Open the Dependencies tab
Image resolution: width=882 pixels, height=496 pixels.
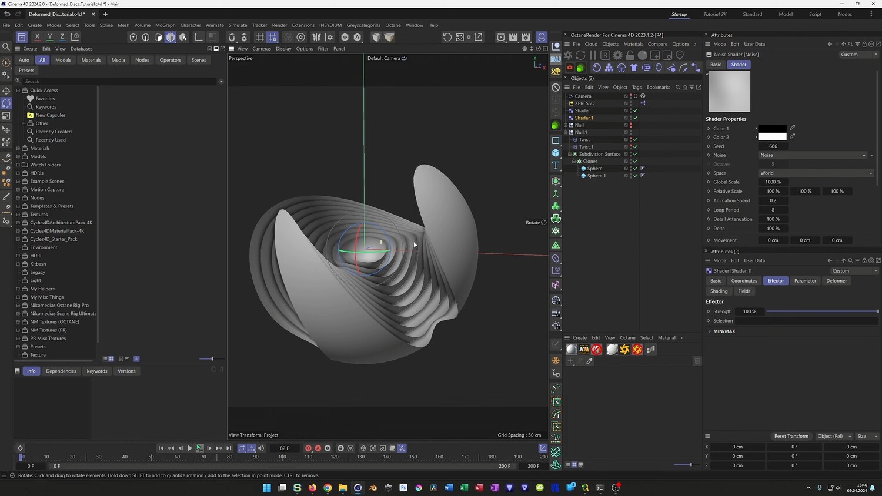[x=61, y=371]
